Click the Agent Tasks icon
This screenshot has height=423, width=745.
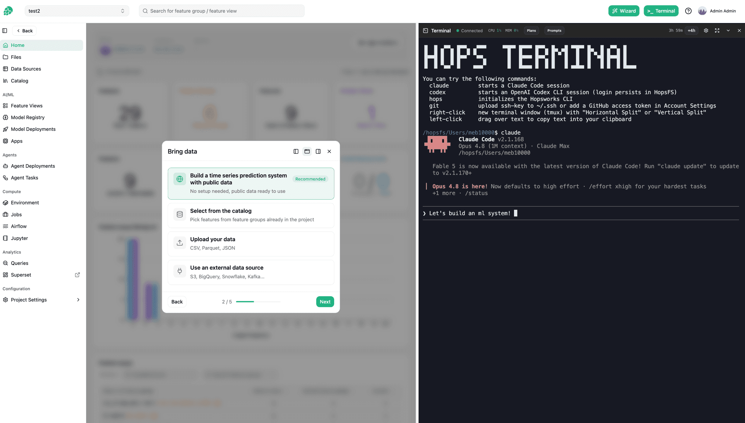6,178
